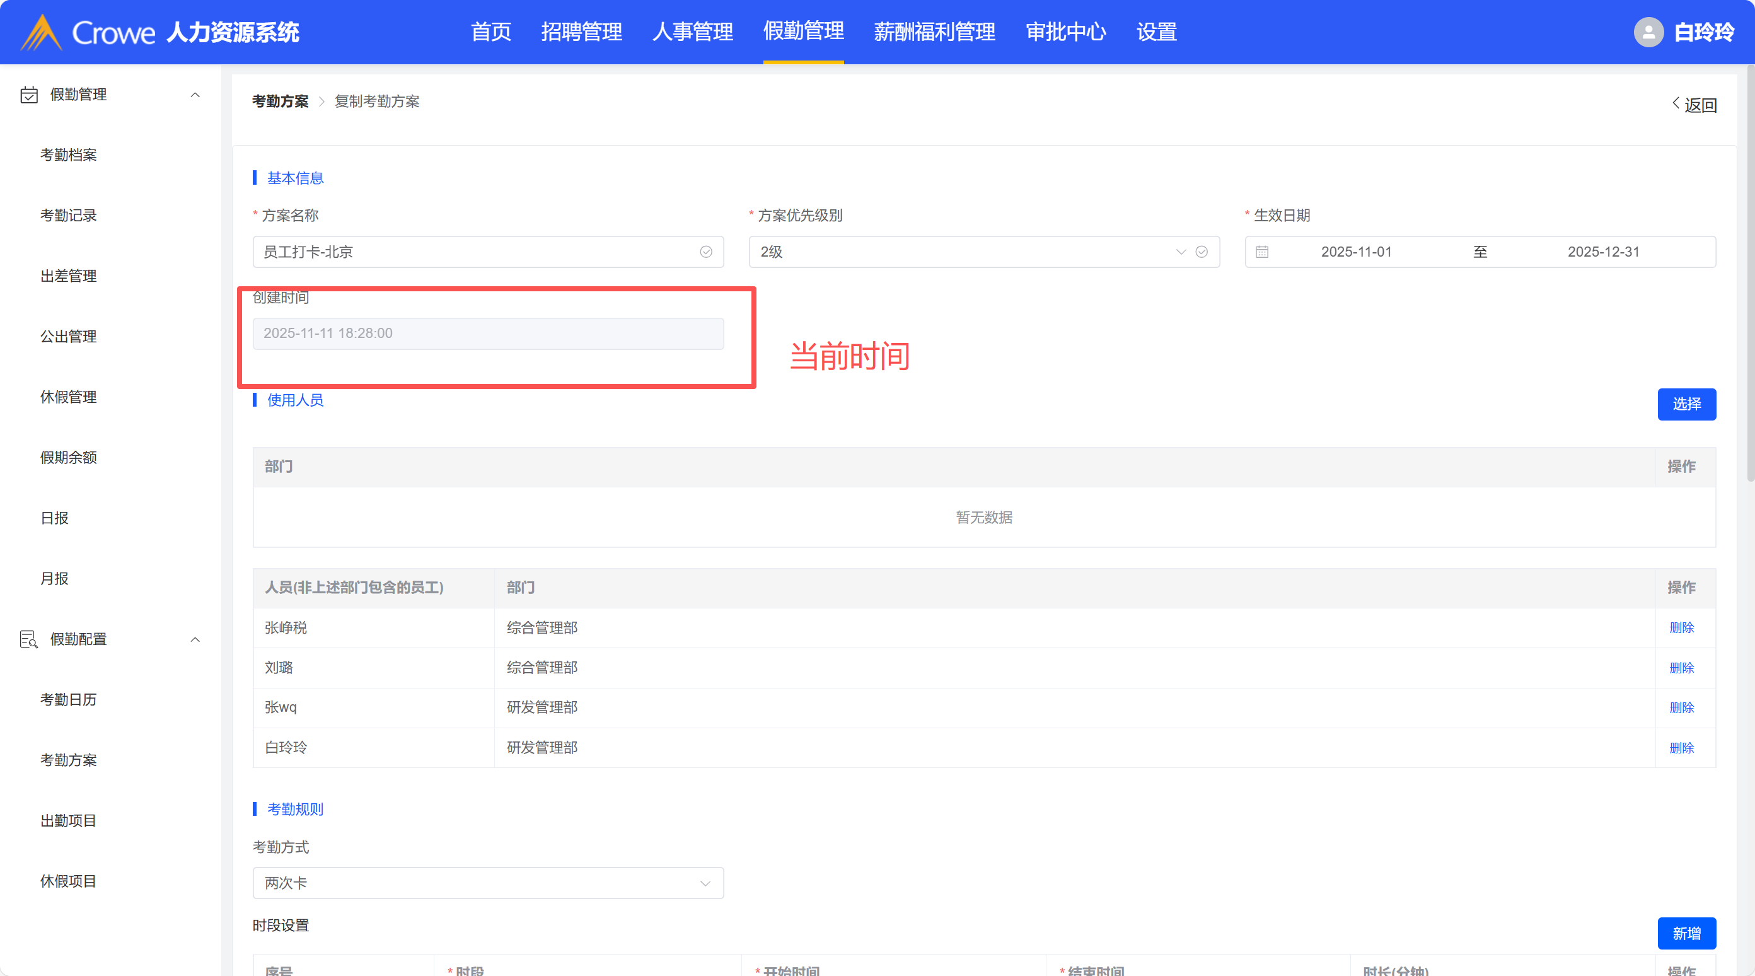Click the 新增 button in 时段设置
This screenshot has height=976, width=1755.
1686,934
